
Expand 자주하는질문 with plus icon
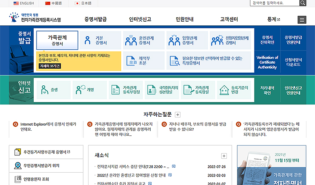pos(178,115)
